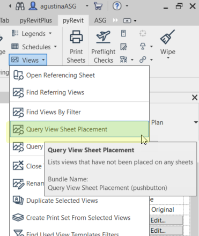
Task: Switch to the pyRevit tab
Action: point(73,20)
